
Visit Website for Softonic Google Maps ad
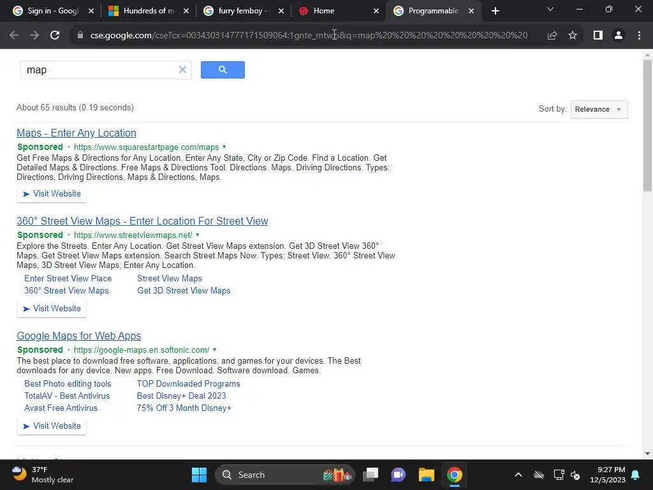click(x=52, y=426)
